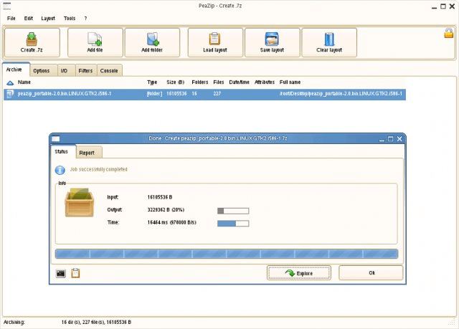Click the blue info icon in Status
The height and width of the screenshot is (329, 459).
coord(60,170)
